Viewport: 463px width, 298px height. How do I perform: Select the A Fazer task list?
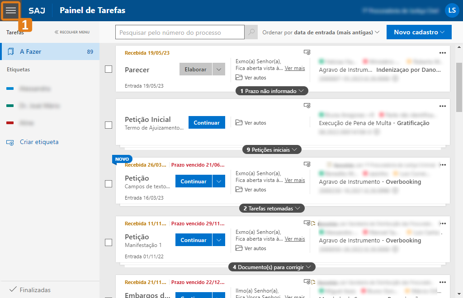click(50, 52)
